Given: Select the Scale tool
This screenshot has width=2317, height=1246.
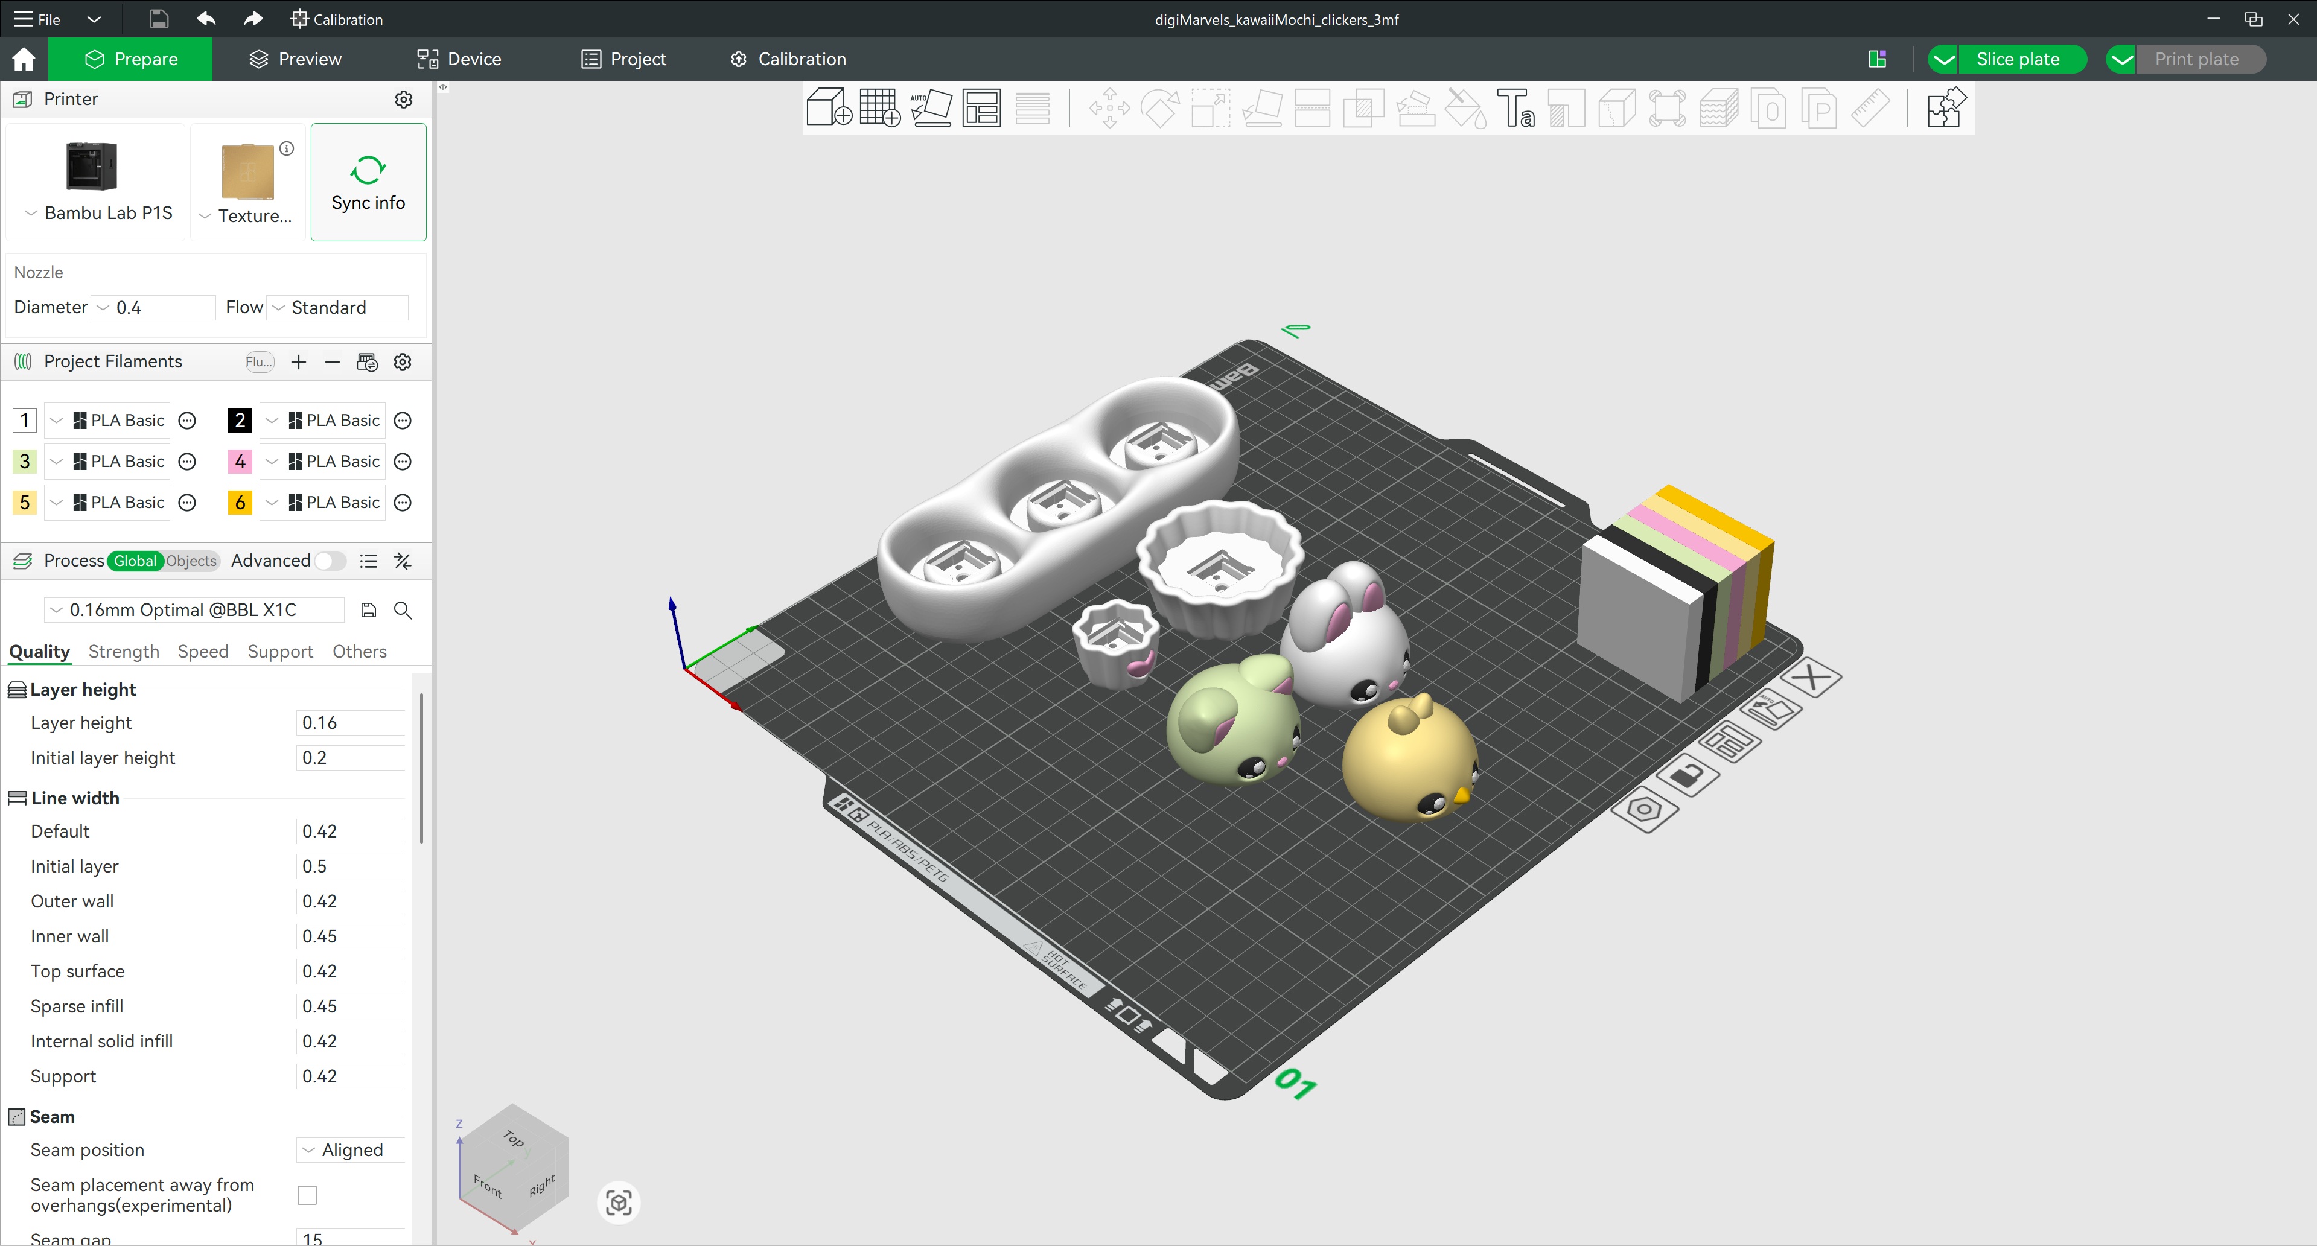Looking at the screenshot, I should 1211,108.
